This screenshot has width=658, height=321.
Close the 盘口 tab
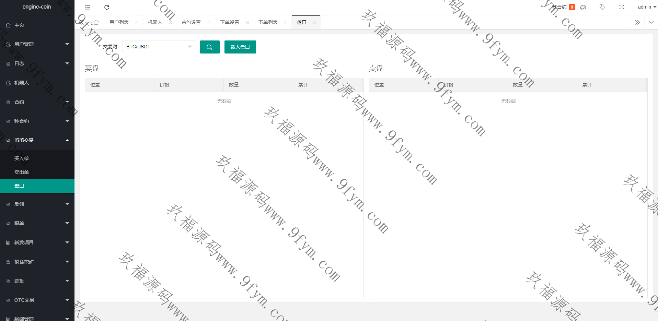click(x=315, y=23)
